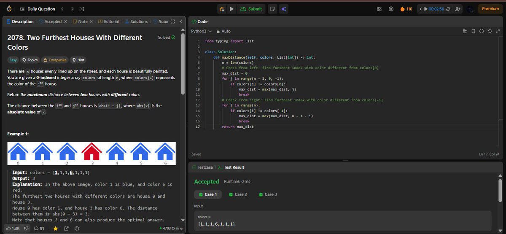This screenshot has width=506, height=234.
Task: Click the down arrow of the description scrollbar
Action: tap(183, 220)
